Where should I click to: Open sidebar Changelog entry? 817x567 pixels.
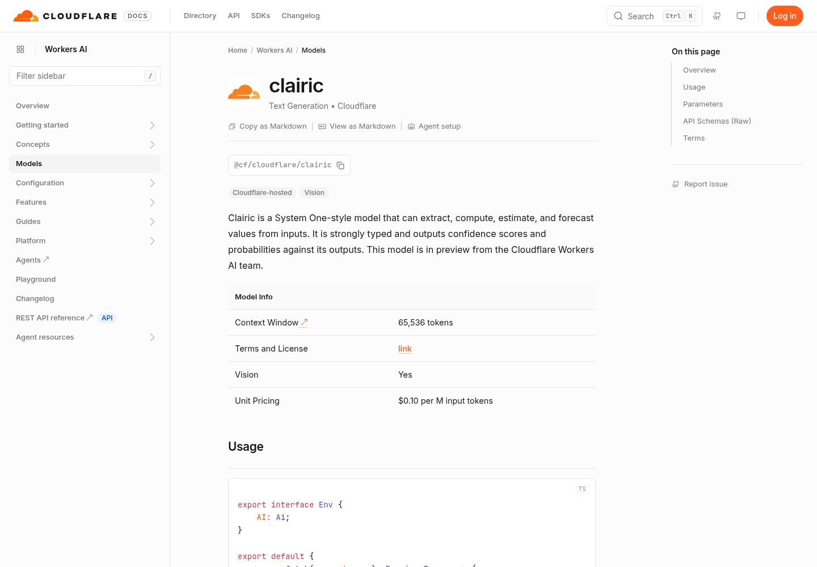coord(35,299)
